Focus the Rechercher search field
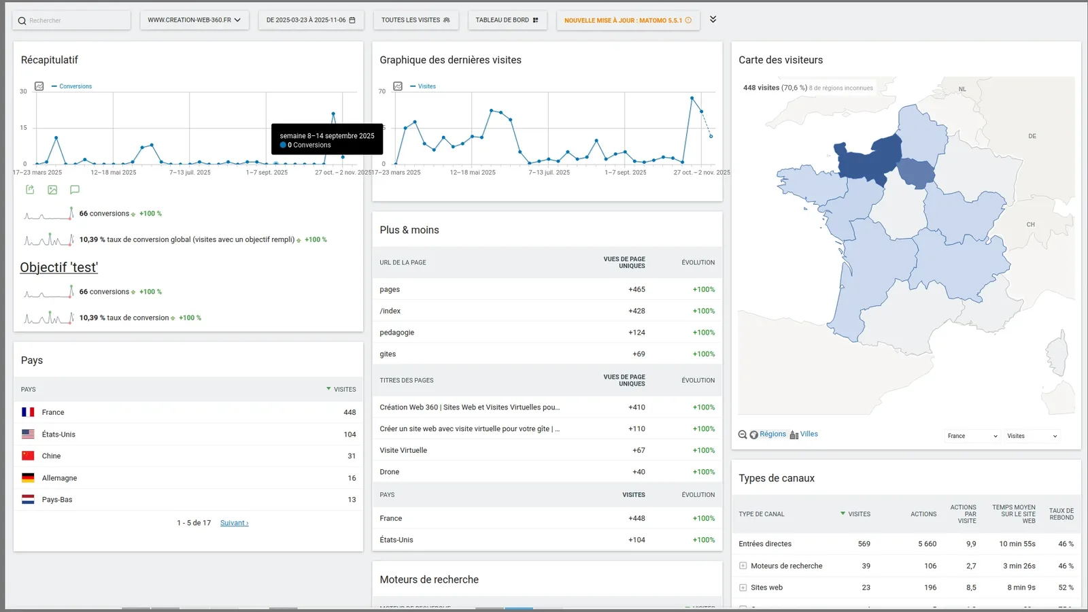This screenshot has height=612, width=1088. (71, 20)
